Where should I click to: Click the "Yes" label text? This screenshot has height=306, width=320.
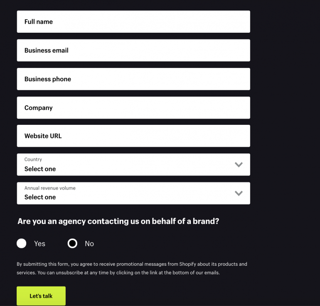tap(39, 244)
